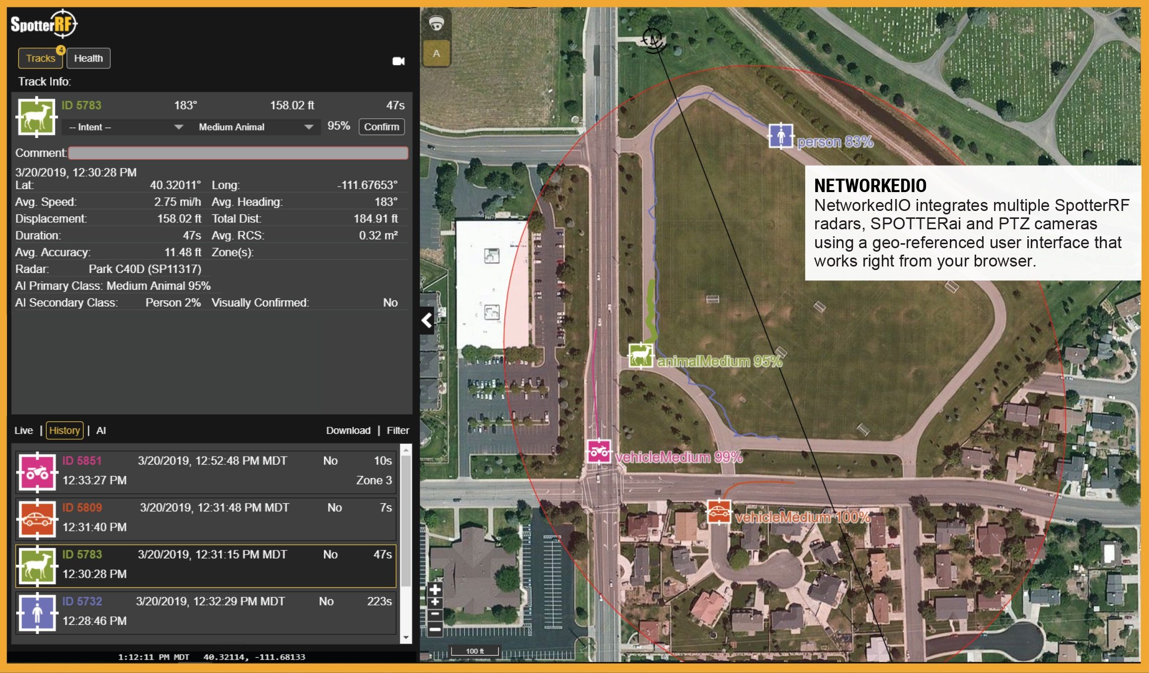Click the video camera icon in track panel
Screen dimensions: 1149x673
coord(398,61)
